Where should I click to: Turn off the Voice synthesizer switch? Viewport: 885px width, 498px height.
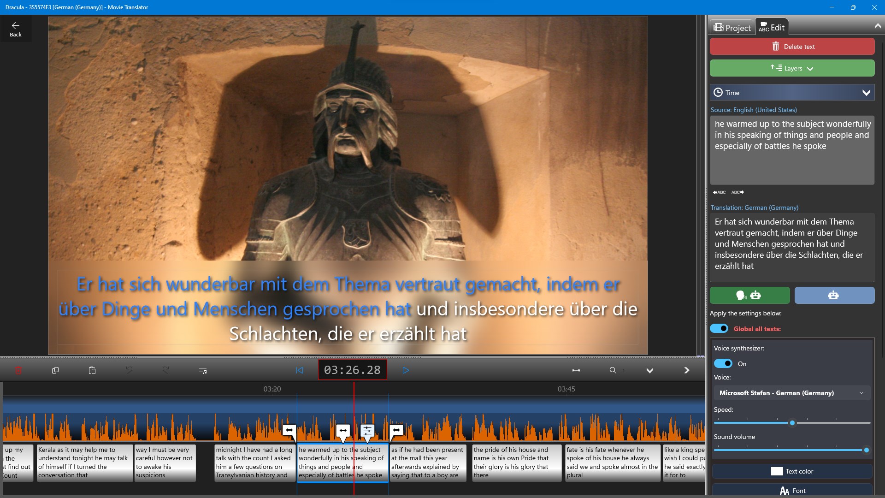tap(723, 363)
